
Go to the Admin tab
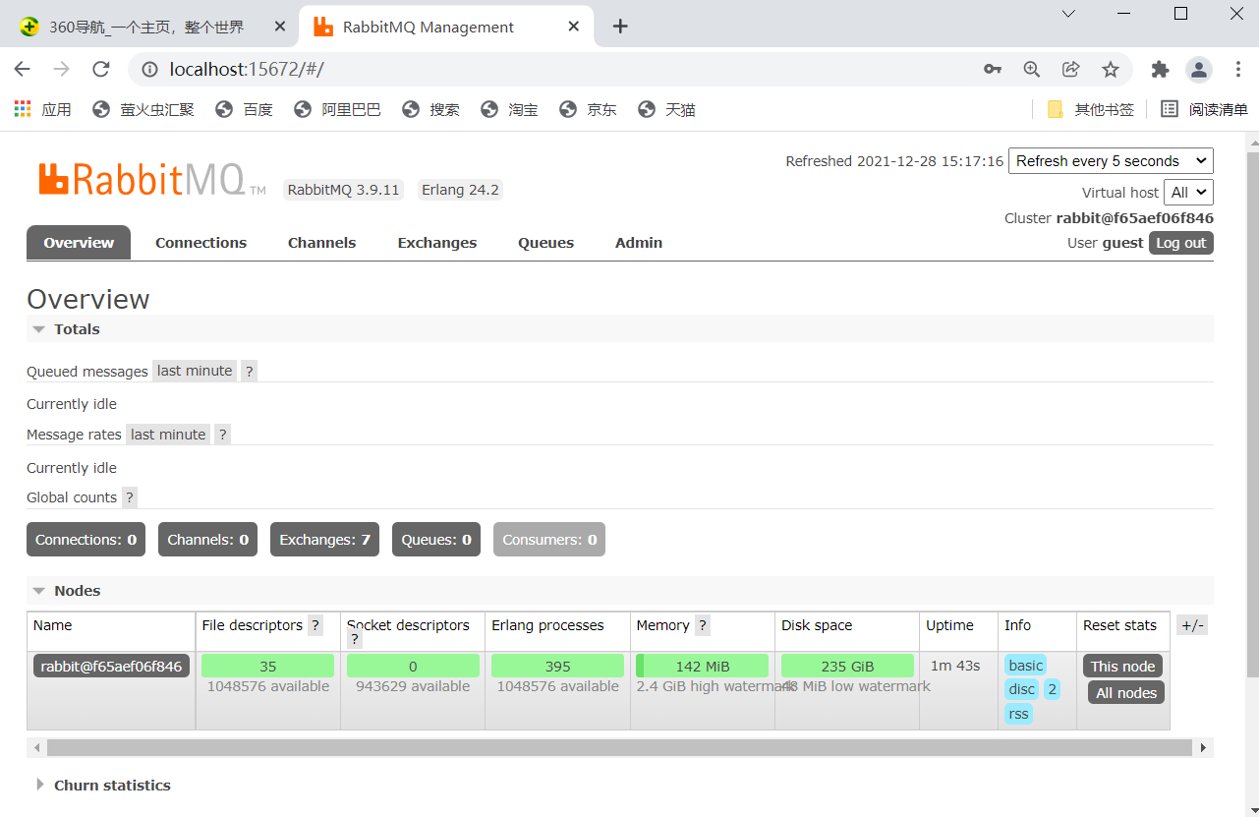pyautogui.click(x=639, y=243)
